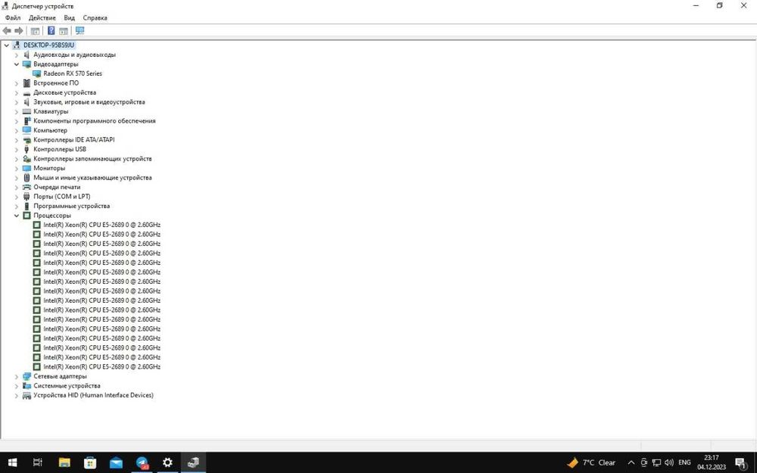Open the Файл menu
The height and width of the screenshot is (473, 757).
click(13, 18)
